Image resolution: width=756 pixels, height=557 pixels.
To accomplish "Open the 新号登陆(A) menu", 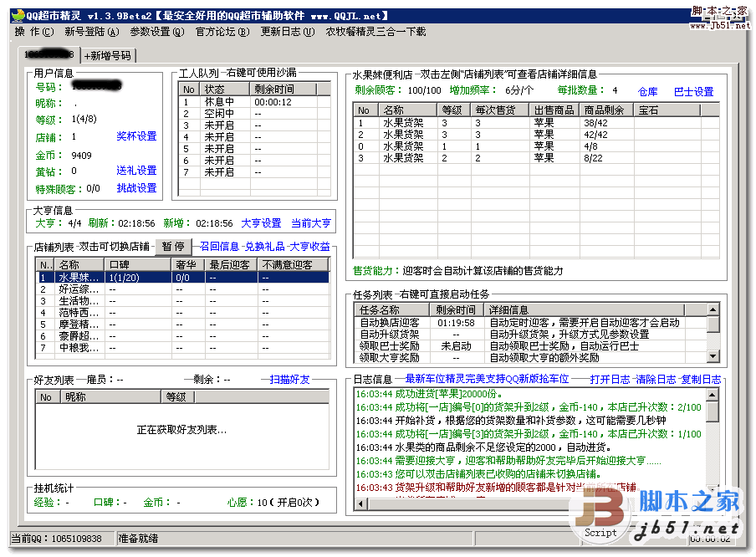I will click(x=92, y=32).
